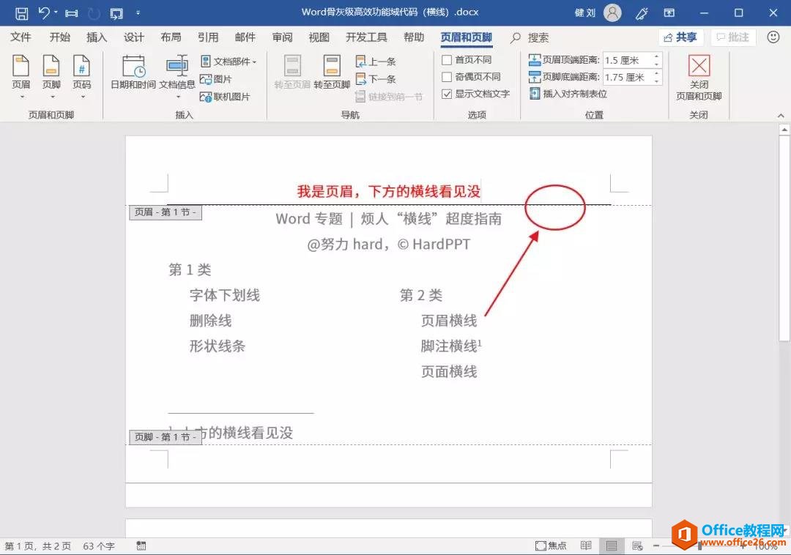Select Print Layout view icon
Screen dimensions: 791x555
(612, 546)
